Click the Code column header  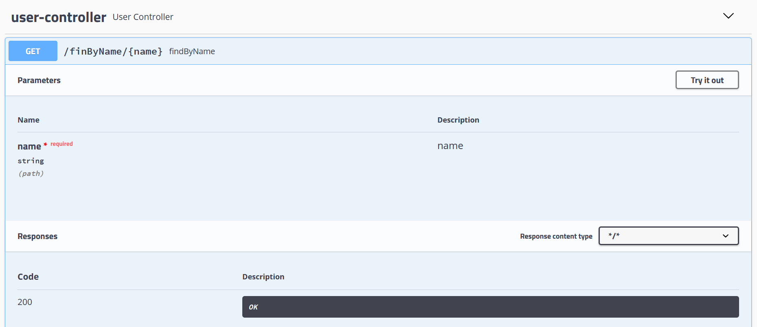(x=28, y=277)
